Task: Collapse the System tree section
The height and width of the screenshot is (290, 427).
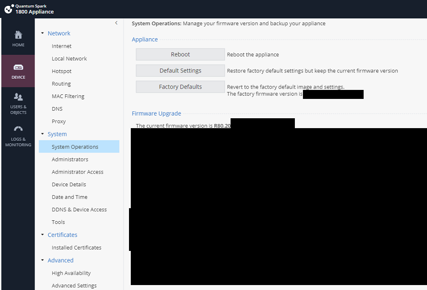Action: click(43, 134)
